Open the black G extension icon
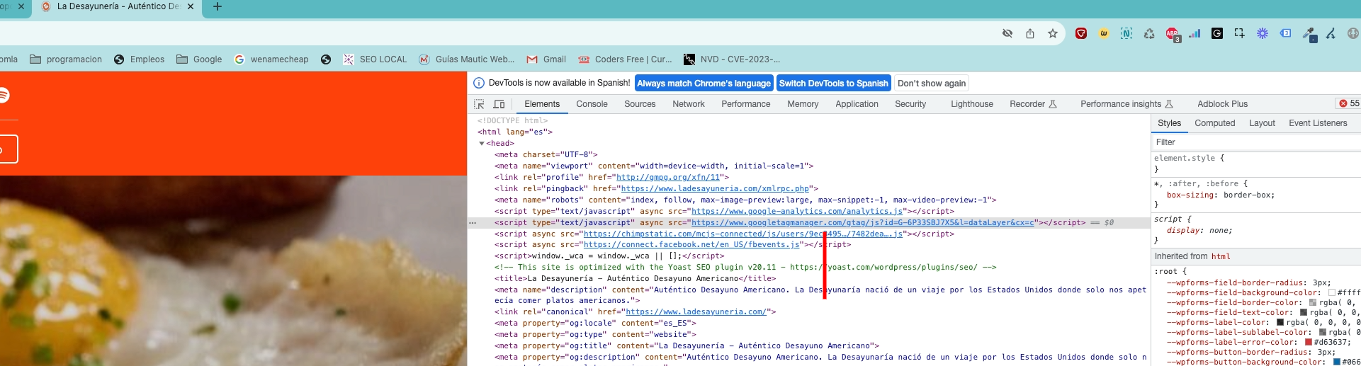 pyautogui.click(x=1217, y=33)
